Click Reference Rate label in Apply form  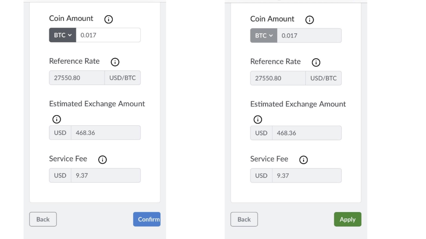[x=276, y=62]
